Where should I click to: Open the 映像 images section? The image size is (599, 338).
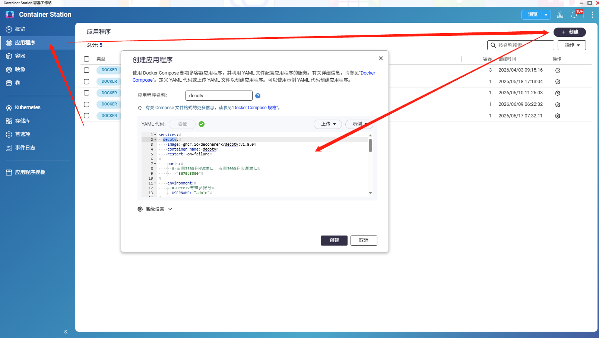(37, 69)
